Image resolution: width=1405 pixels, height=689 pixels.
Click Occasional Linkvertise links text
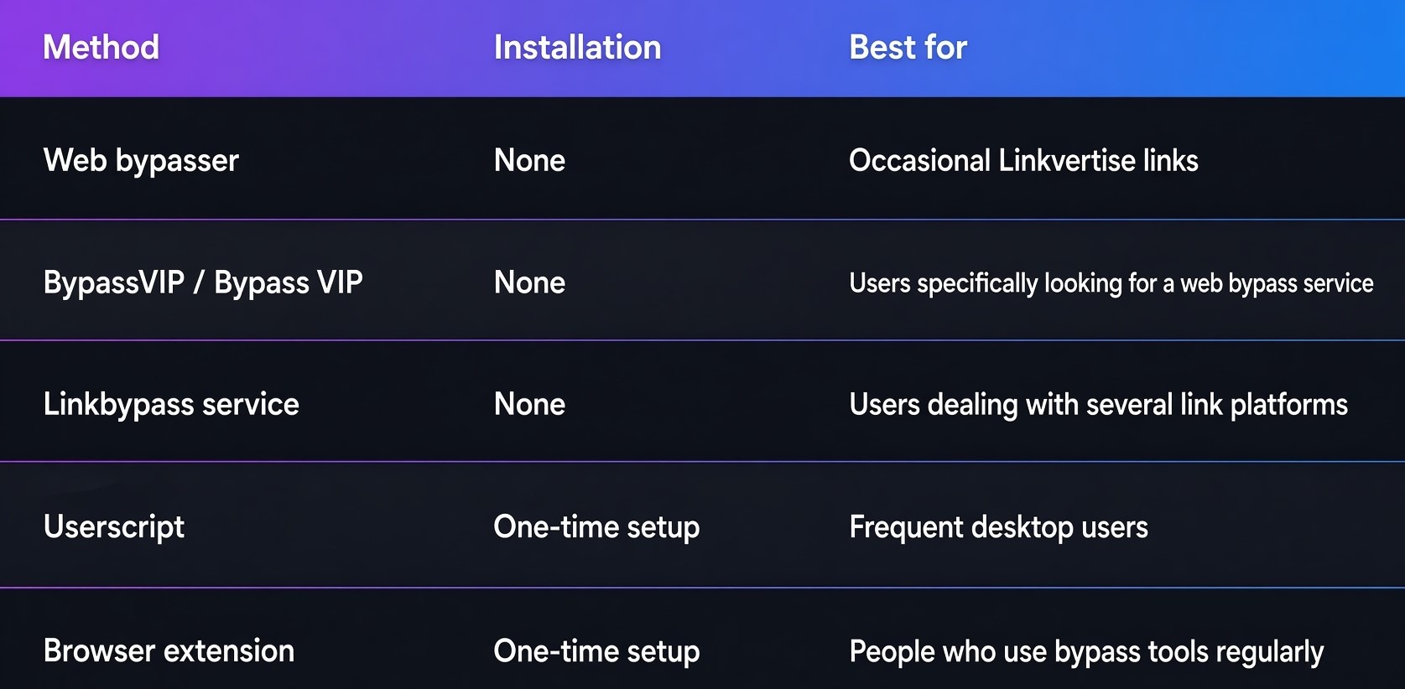(1023, 160)
